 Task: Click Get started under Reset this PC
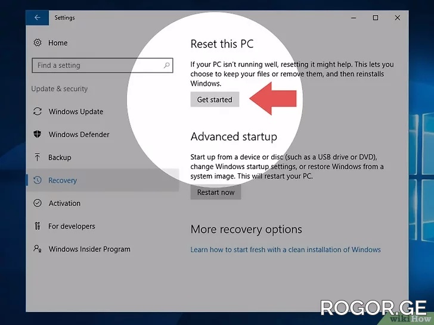point(215,99)
